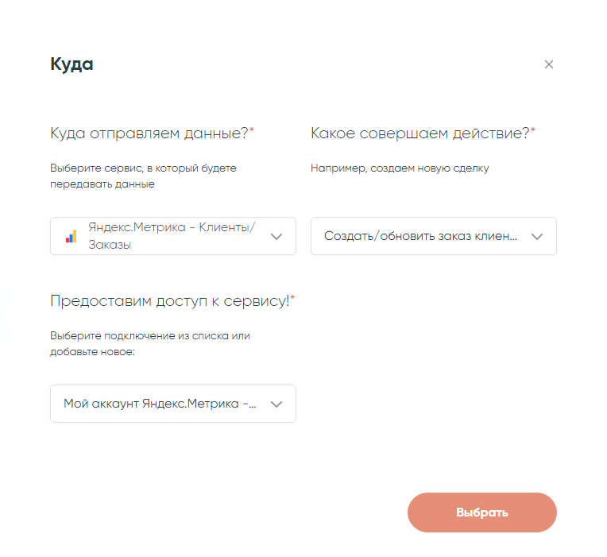Viewport: 607px width, 557px height.
Task: Expand the service dropdown chevron next to Яндекс.Метрика
Action: point(276,236)
